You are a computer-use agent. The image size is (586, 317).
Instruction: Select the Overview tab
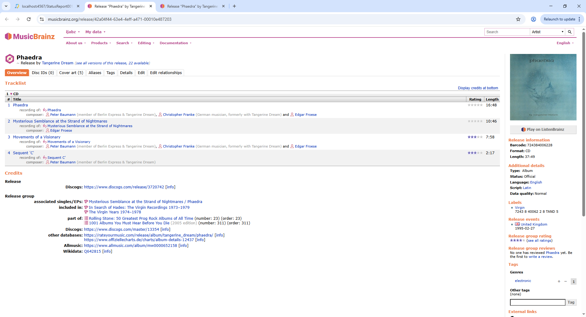point(17,73)
